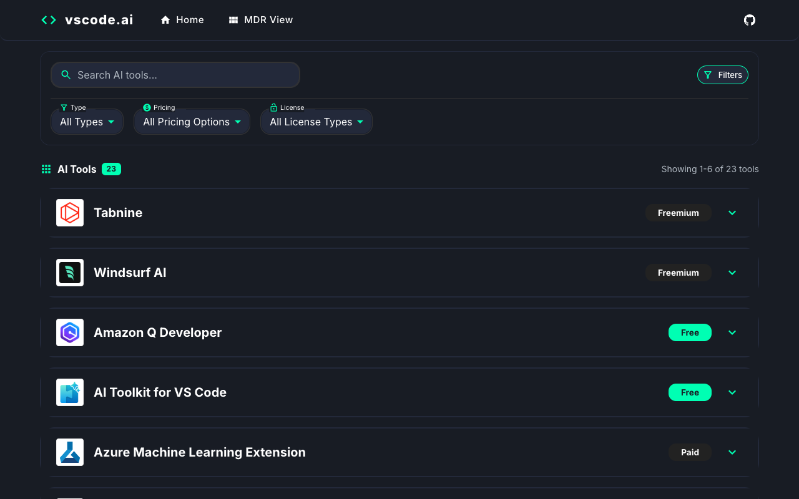Click the Free badge on Amazon Q Developer
Viewport: 799px width, 499px height.
pyautogui.click(x=690, y=332)
